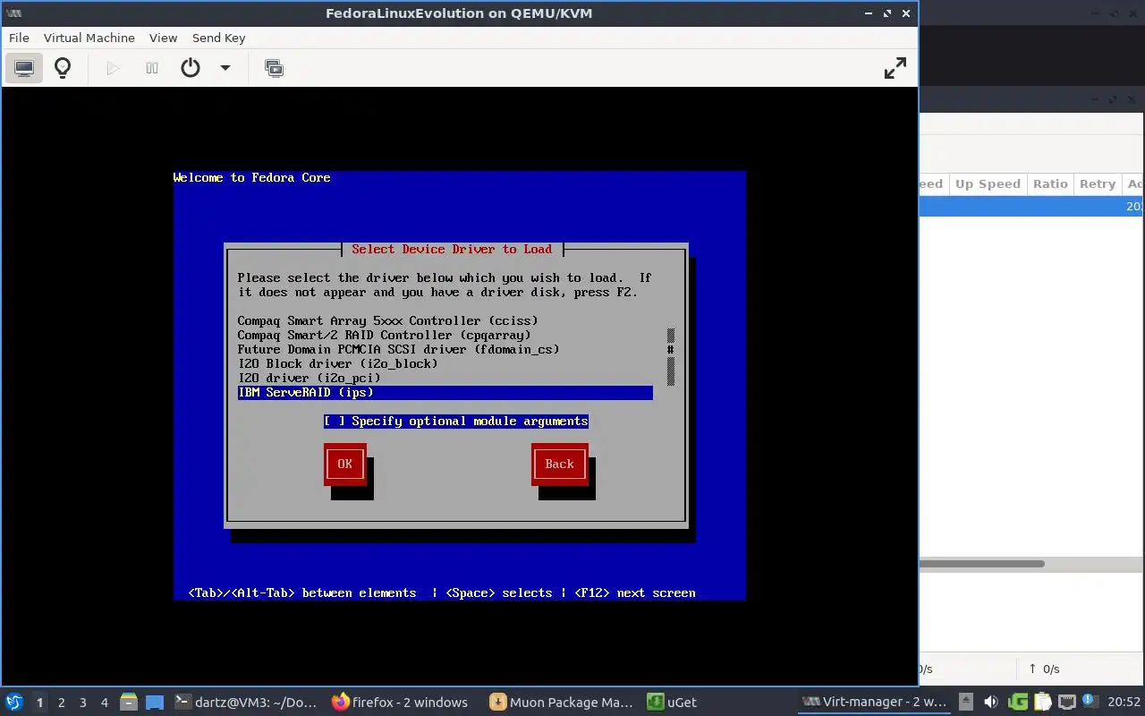Click the update notifier tray icon

click(1090, 703)
